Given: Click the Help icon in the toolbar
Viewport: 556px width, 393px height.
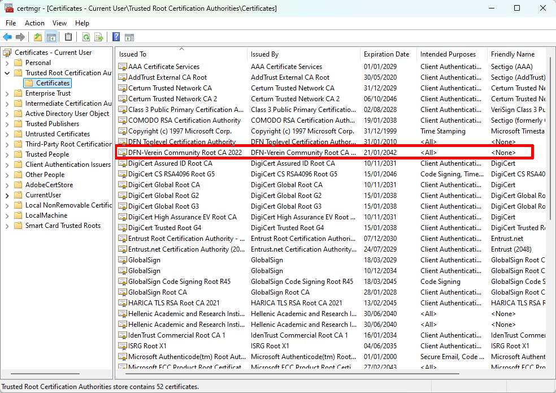Looking at the screenshot, I should [116, 37].
